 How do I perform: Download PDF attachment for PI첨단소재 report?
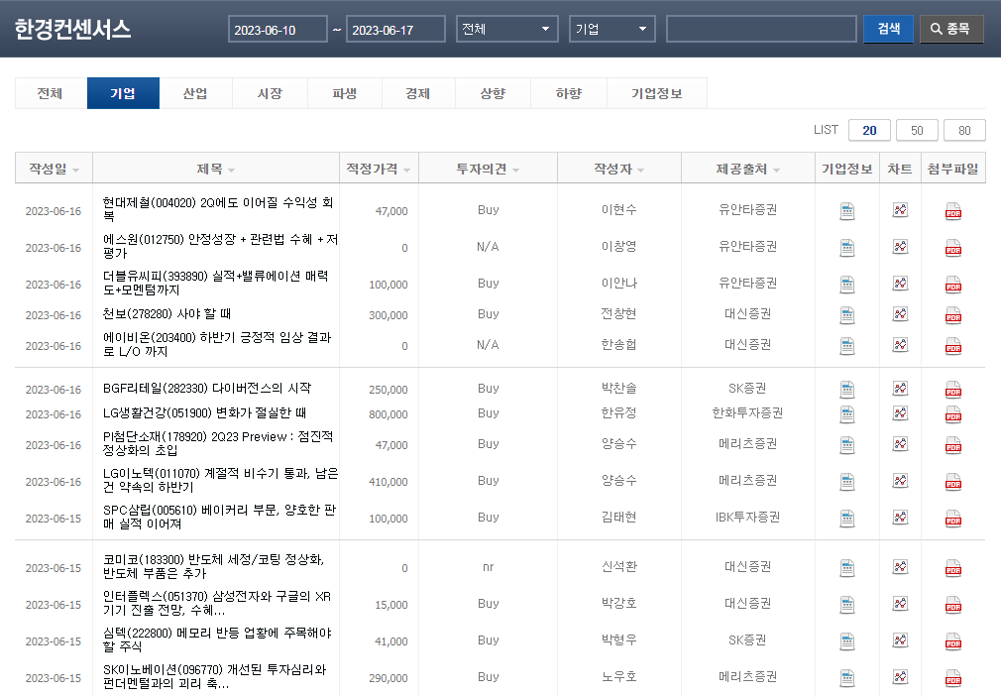(953, 444)
